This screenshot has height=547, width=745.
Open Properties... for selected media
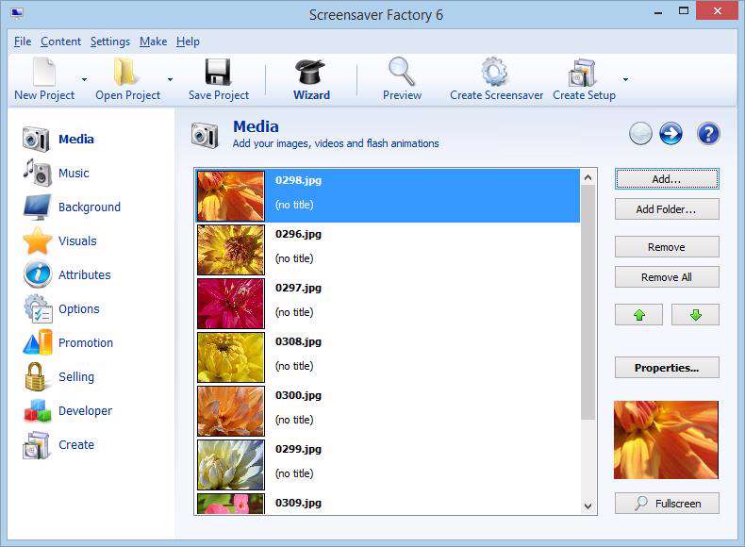coord(667,368)
